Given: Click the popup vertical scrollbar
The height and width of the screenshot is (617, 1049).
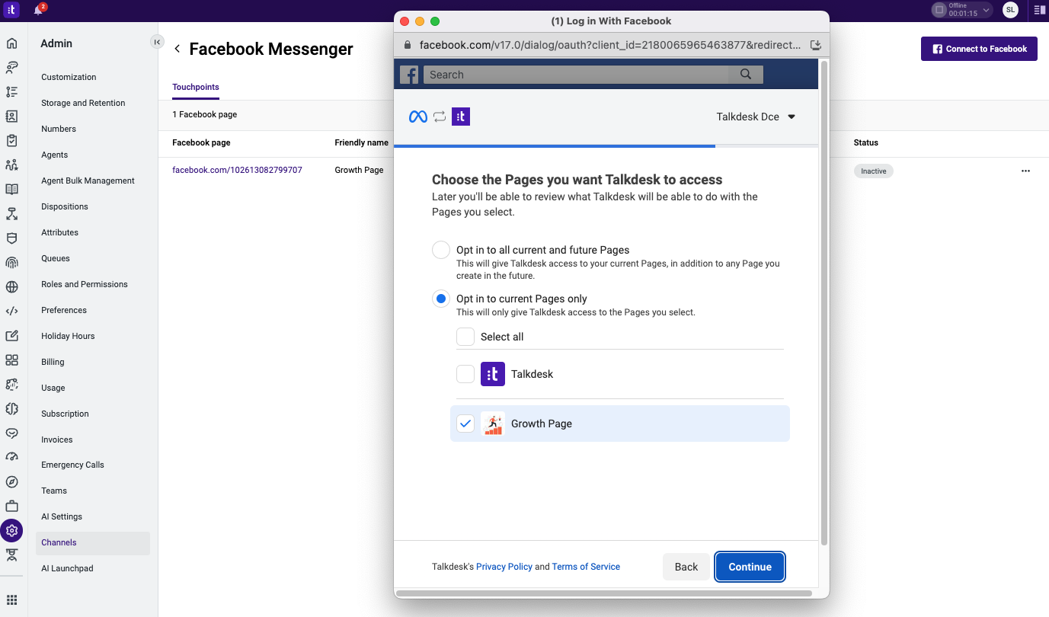Looking at the screenshot, I should click(824, 303).
